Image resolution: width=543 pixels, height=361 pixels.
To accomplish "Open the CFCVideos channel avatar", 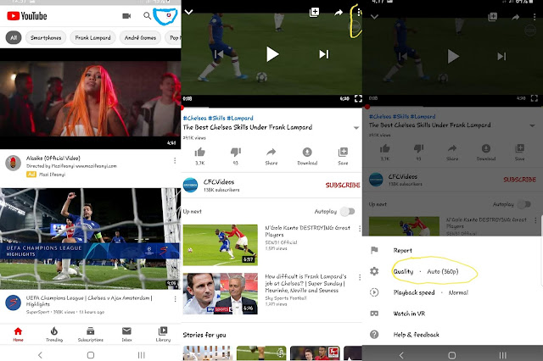I will (190, 185).
